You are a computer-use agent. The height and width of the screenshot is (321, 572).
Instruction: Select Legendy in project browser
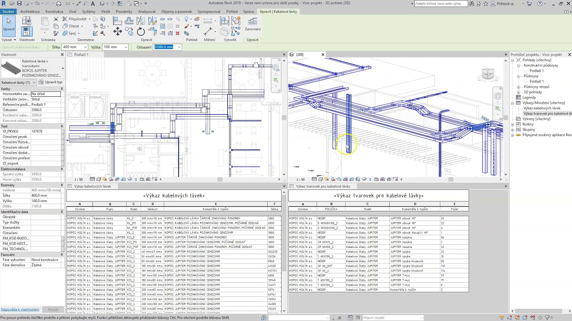pyautogui.click(x=529, y=98)
